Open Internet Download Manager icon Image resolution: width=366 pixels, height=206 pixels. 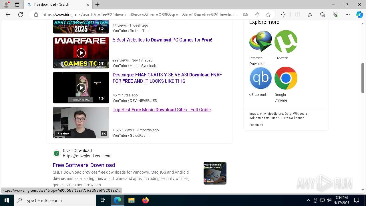(260, 41)
